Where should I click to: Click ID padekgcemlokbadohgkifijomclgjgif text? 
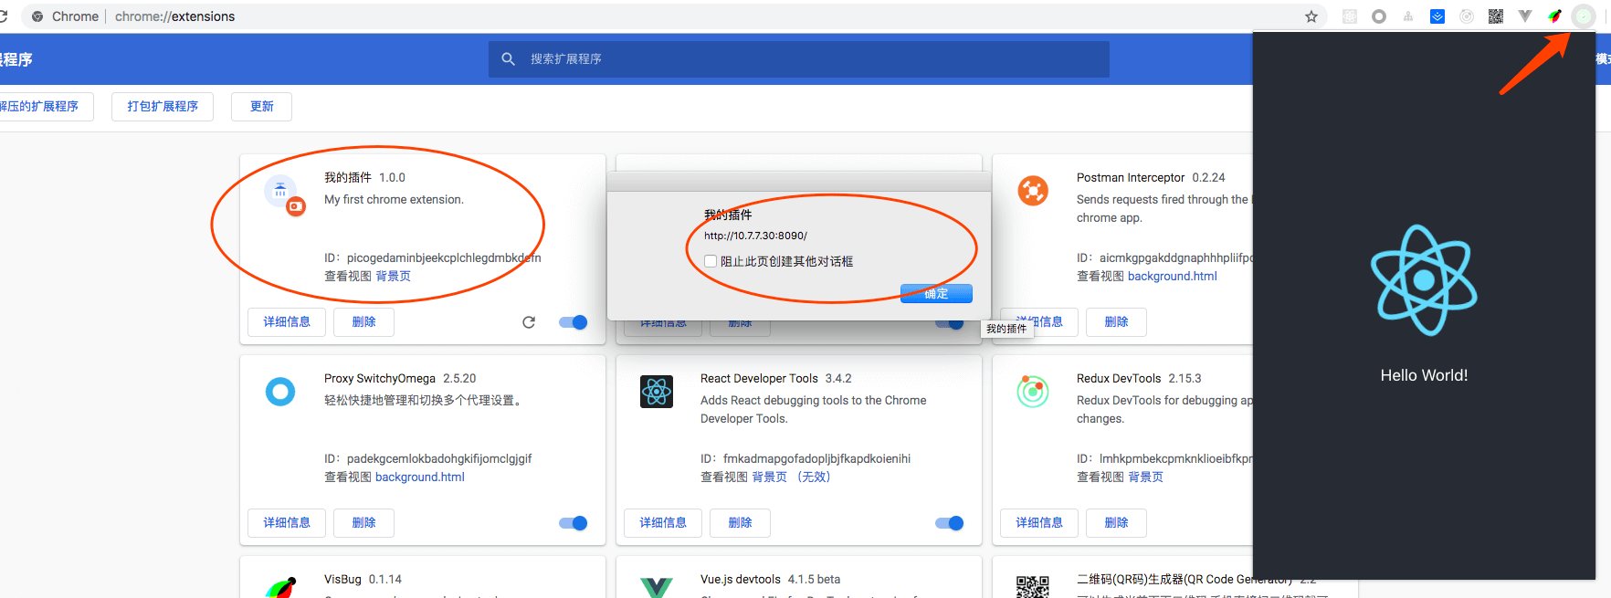[x=439, y=458]
